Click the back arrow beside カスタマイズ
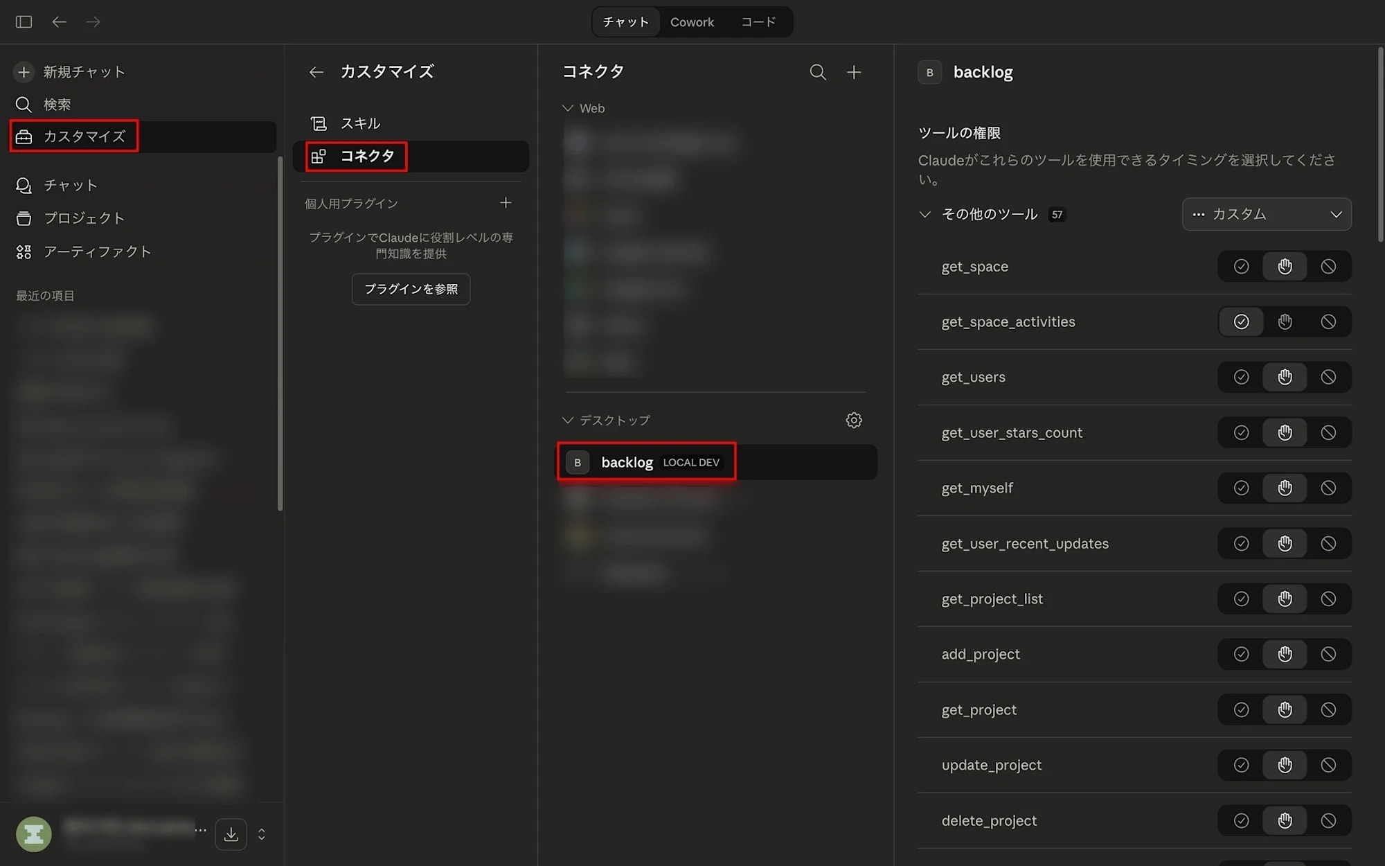This screenshot has width=1385, height=866. [x=316, y=72]
